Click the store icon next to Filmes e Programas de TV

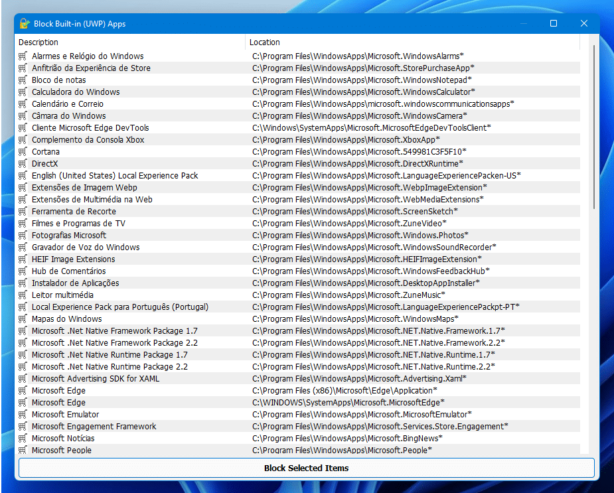(23, 223)
